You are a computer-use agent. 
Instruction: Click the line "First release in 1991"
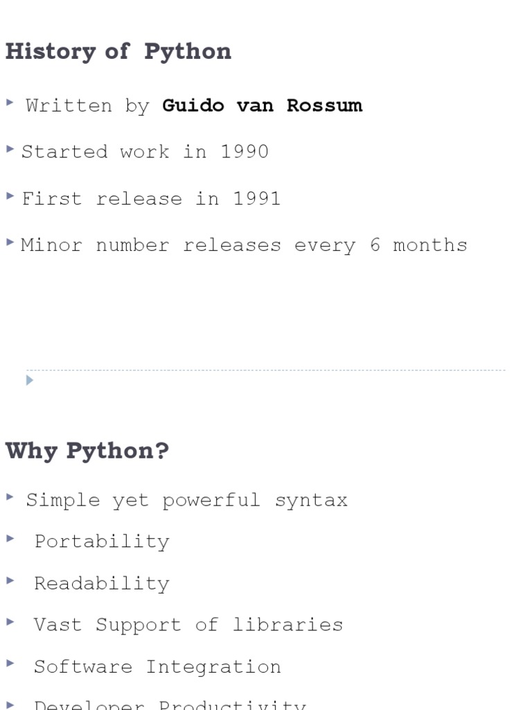click(x=151, y=199)
